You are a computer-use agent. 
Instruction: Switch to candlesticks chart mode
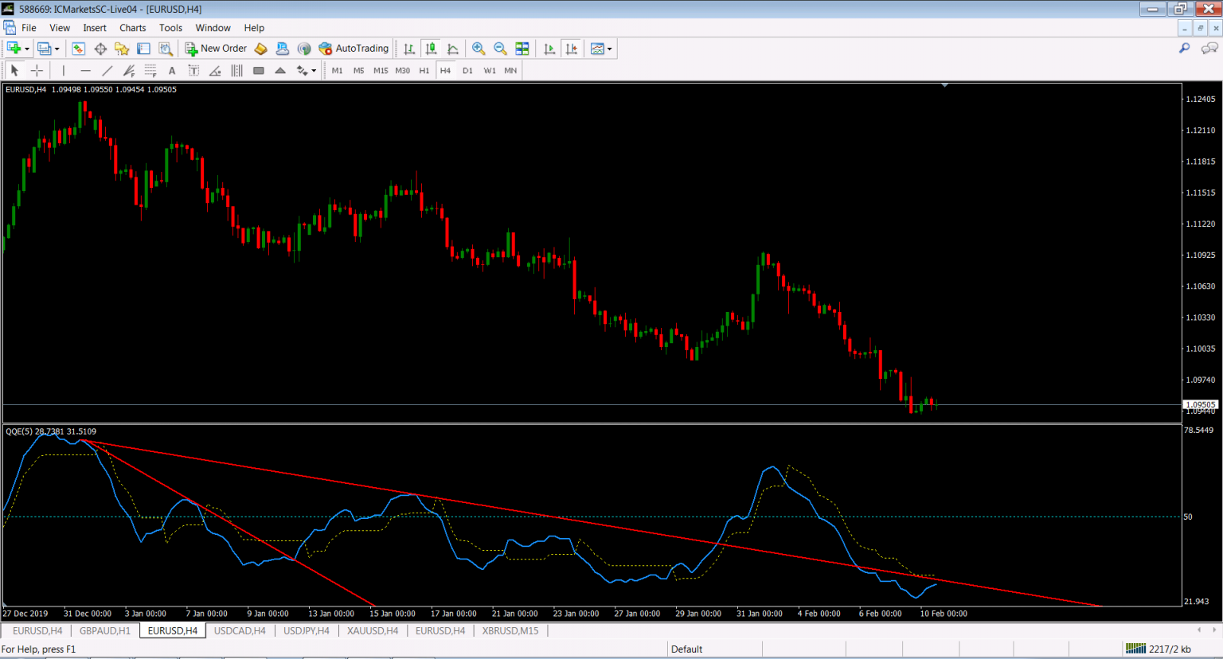click(431, 49)
